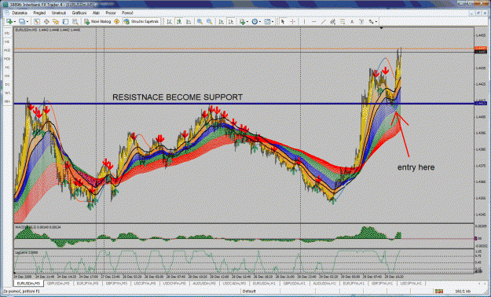Viewport: 491px width, 297px height.
Task: Switch to the USDJPYm,H1 chart tab
Action: pos(411,283)
